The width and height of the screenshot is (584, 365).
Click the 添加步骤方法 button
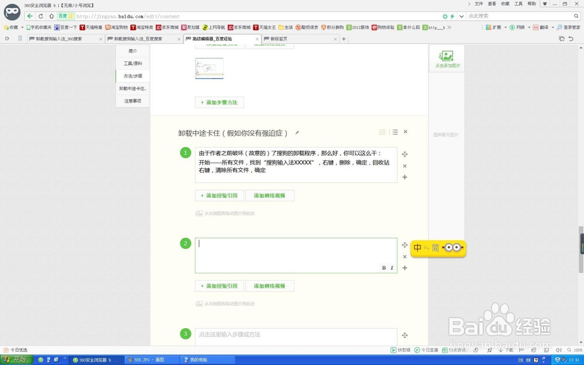(219, 102)
